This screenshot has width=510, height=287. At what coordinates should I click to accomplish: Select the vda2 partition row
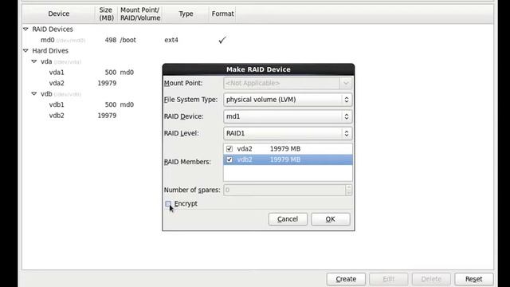tap(92, 83)
